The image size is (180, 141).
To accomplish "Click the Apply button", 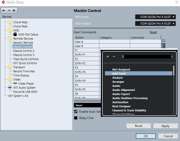I will tap(165, 126).
